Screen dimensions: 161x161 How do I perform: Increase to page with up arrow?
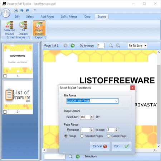pyautogui.click(x=116, y=129)
